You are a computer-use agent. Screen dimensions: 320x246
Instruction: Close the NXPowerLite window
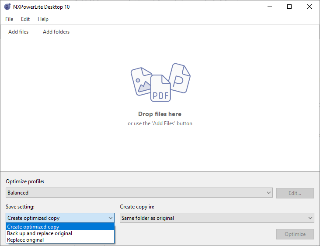point(309,7)
